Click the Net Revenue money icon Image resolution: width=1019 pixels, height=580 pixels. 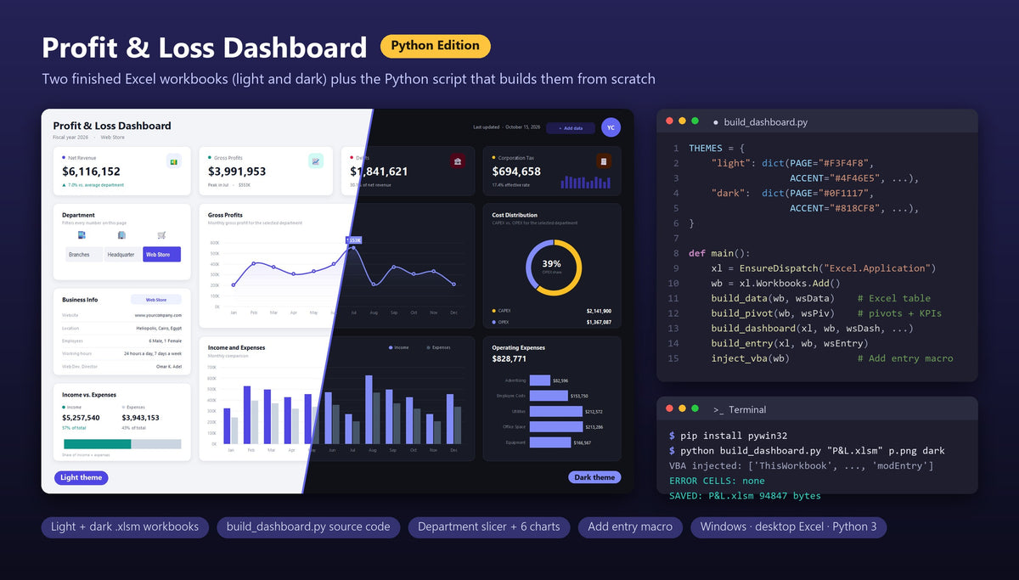point(173,160)
